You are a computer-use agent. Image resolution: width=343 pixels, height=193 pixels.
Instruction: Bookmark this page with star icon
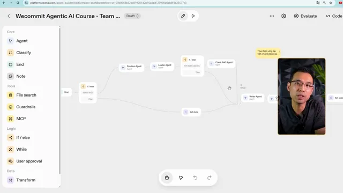331,3
